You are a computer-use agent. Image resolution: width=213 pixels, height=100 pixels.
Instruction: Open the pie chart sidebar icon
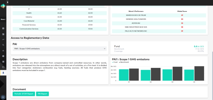(3, 56)
